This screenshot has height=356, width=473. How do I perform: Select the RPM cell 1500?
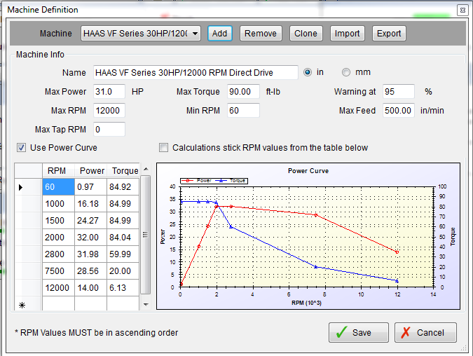pos(58,221)
